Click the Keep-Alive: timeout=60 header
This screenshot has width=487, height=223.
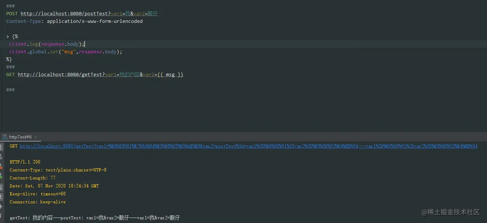tap(38, 194)
